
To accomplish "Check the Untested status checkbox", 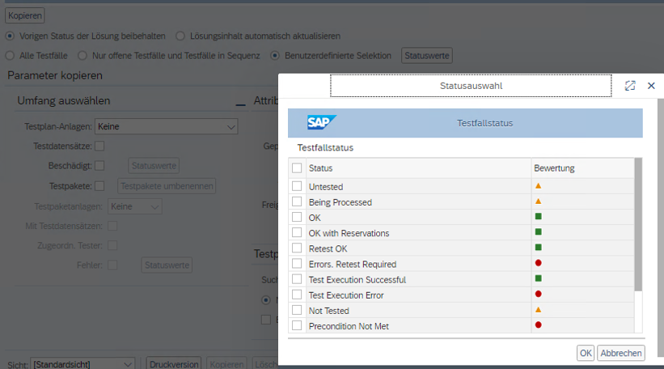I will click(297, 186).
